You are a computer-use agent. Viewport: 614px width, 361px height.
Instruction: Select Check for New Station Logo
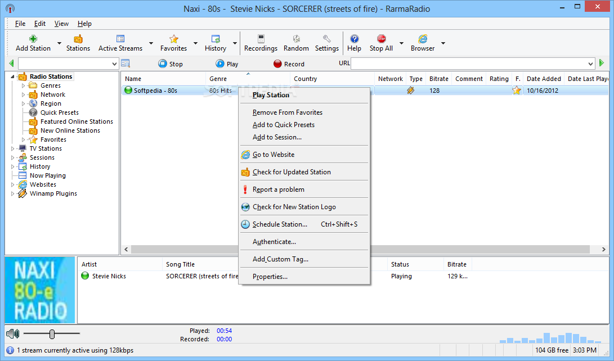[304, 207]
